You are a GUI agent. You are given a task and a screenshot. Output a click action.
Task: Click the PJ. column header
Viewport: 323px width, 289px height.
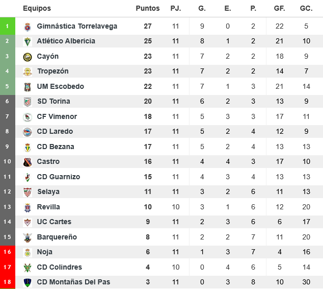[176, 8]
